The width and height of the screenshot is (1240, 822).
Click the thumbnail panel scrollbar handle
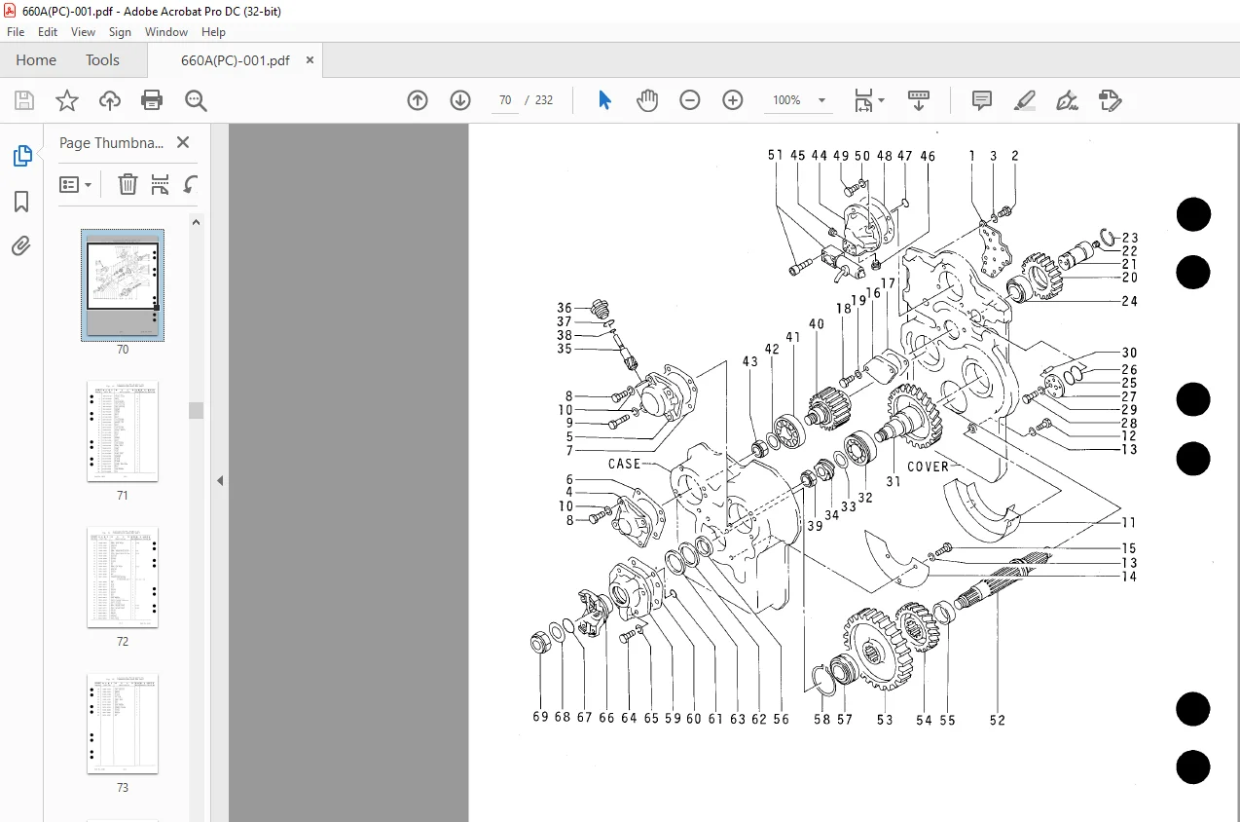pyautogui.click(x=196, y=410)
